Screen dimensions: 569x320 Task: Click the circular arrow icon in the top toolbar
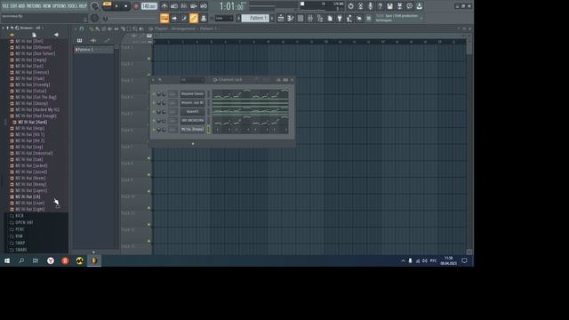pos(350,6)
